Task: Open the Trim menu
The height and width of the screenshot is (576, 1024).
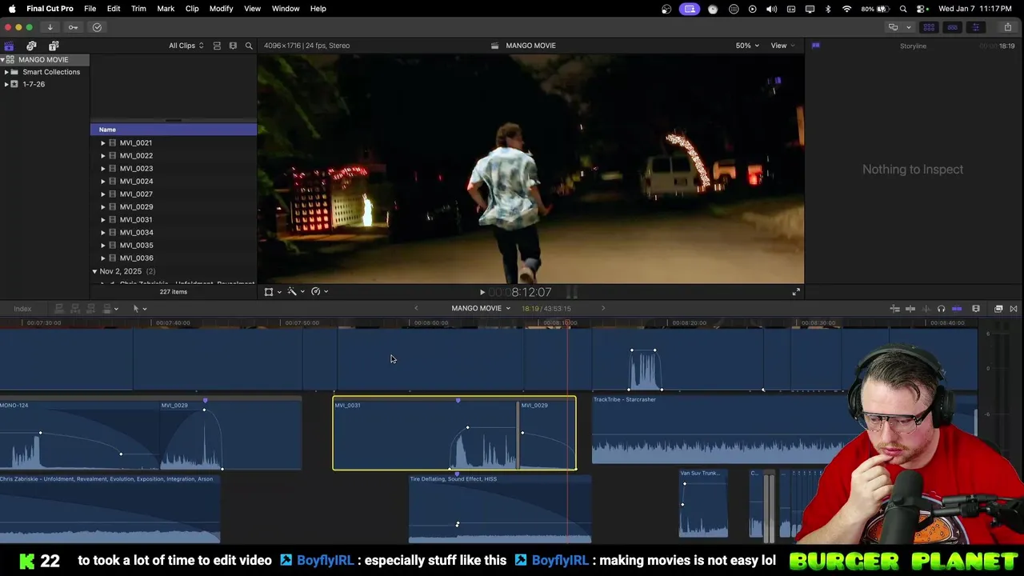Action: click(138, 9)
